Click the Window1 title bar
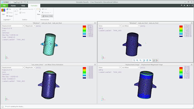Image resolution: width=194 pixels, height=109 pixels. point(47,23)
